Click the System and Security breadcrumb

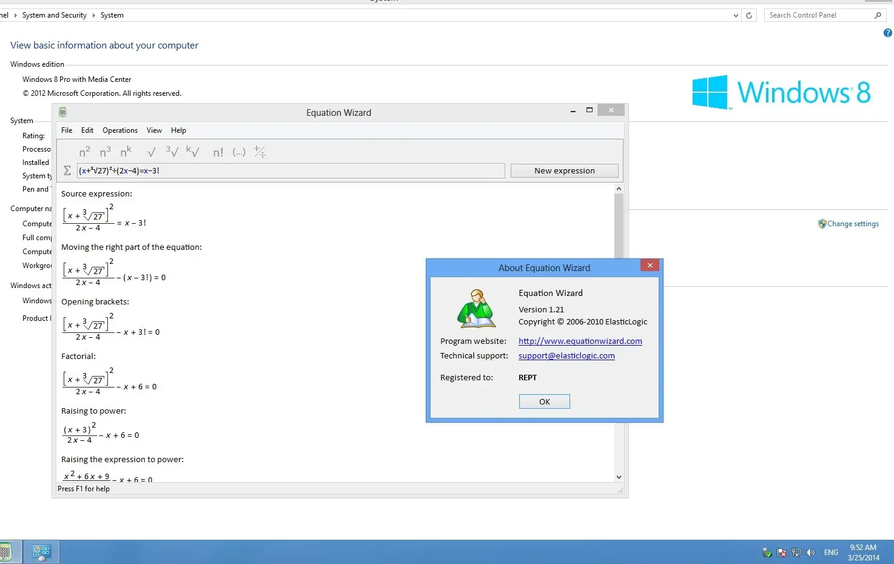pos(54,15)
